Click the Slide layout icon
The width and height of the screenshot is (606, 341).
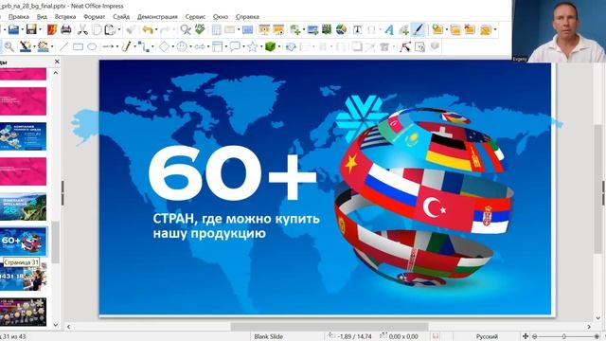(x=486, y=29)
